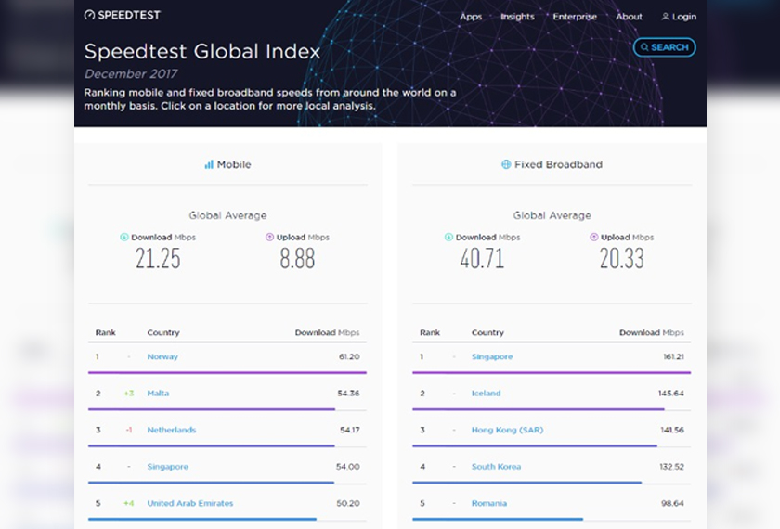Image resolution: width=780 pixels, height=529 pixels.
Task: Click South Korea's download speed 132.52
Action: pyautogui.click(x=671, y=466)
